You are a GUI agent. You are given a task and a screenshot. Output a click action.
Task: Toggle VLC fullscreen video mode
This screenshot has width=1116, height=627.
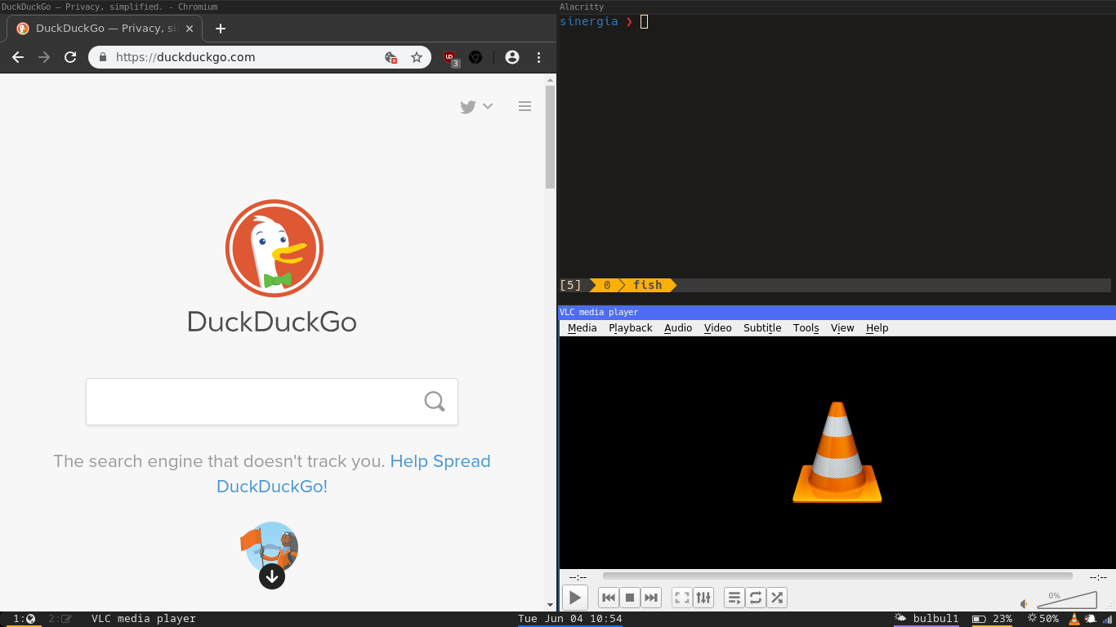click(x=682, y=598)
